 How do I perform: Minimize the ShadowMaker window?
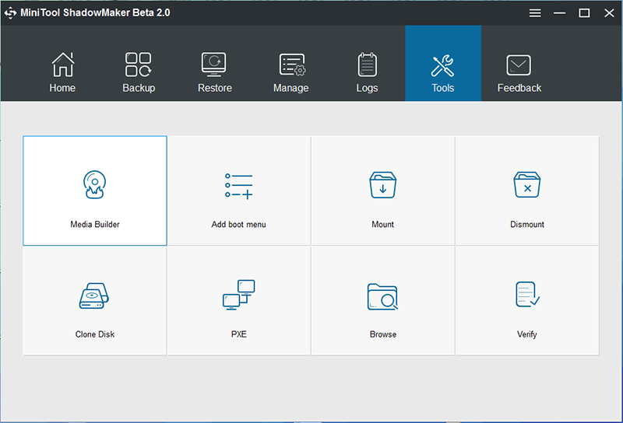(x=560, y=13)
